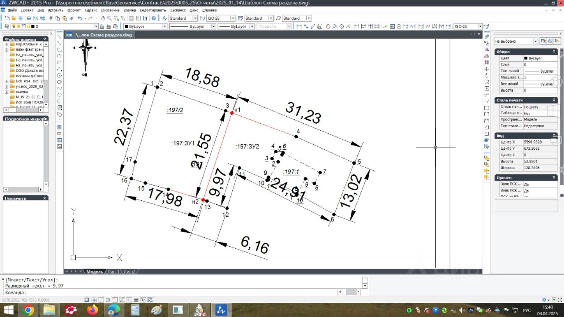
Task: Collapse the Общие properties section
Action: click(x=554, y=52)
